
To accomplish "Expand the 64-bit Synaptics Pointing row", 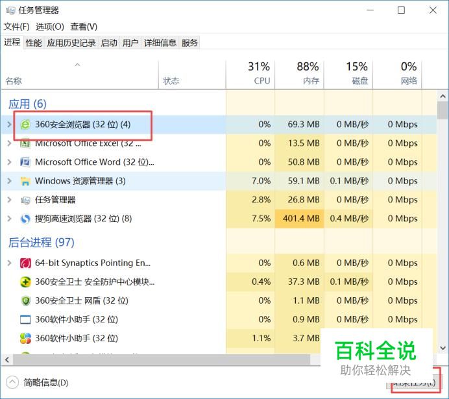I will [x=9, y=263].
